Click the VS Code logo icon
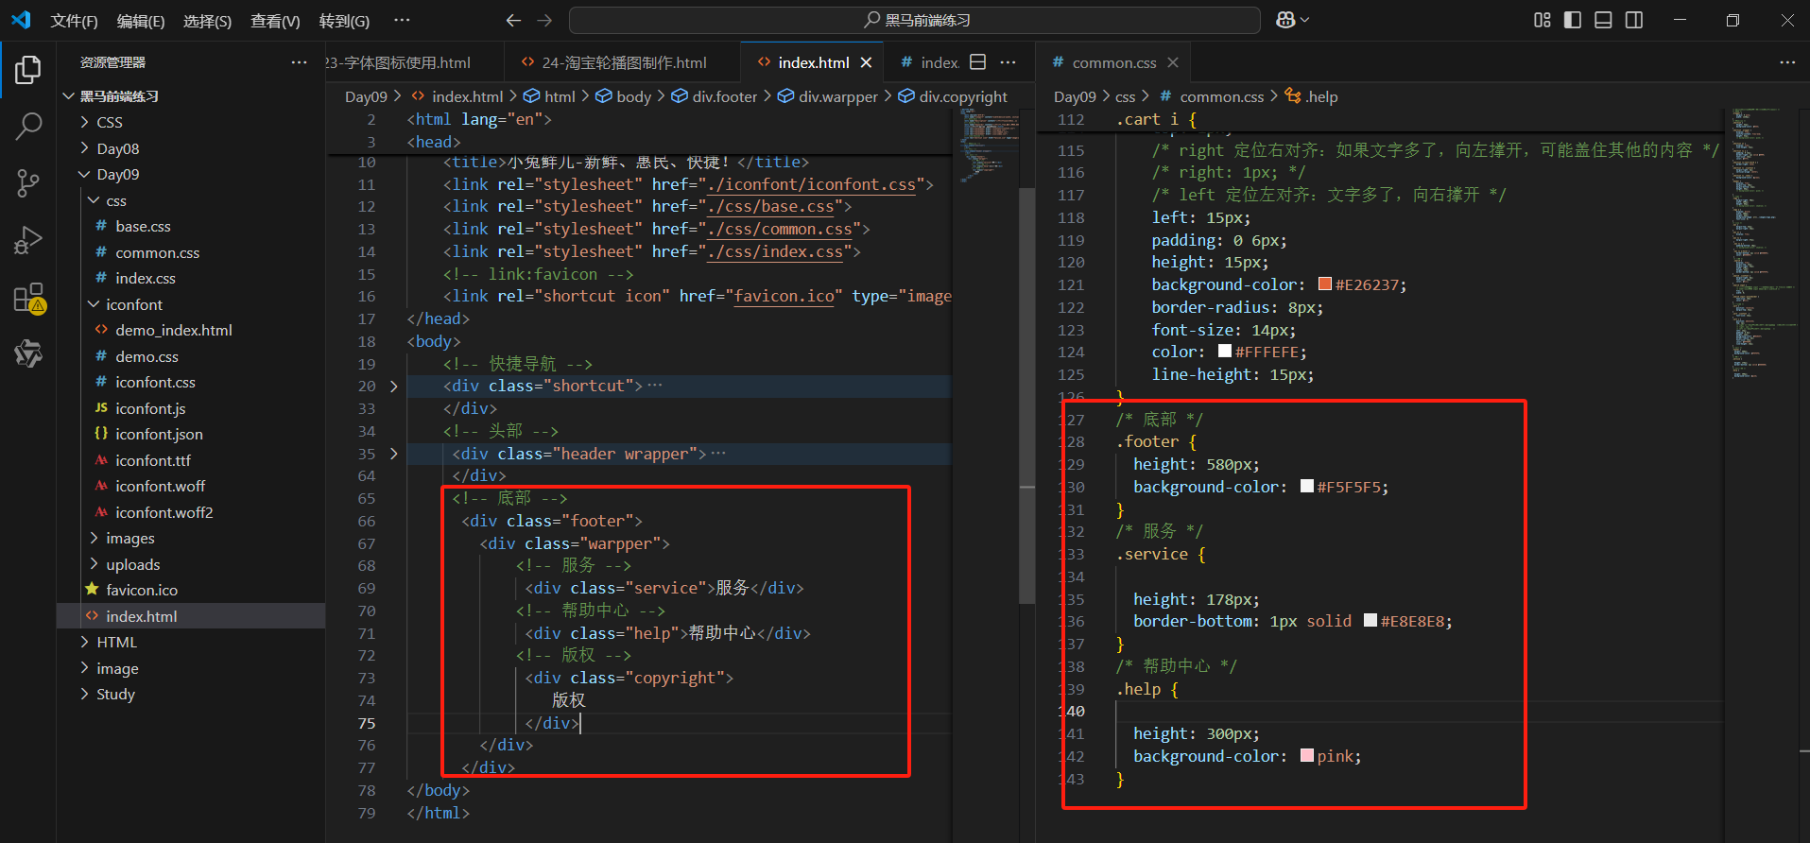This screenshot has width=1810, height=843. pyautogui.click(x=21, y=20)
